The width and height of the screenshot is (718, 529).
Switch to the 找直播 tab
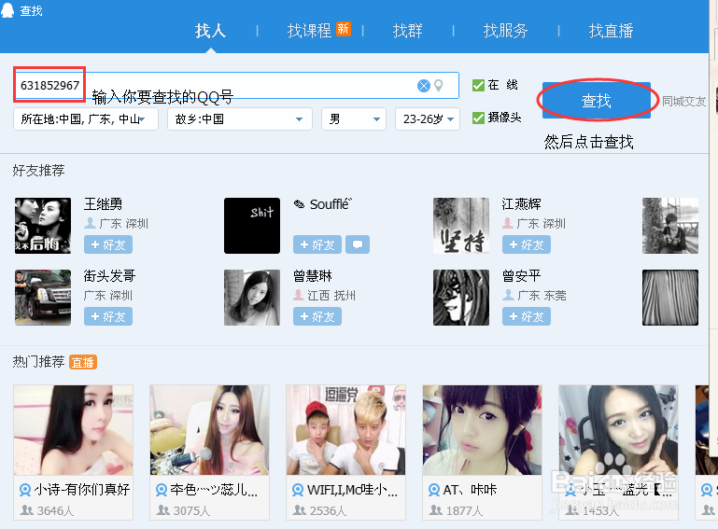coord(611,31)
